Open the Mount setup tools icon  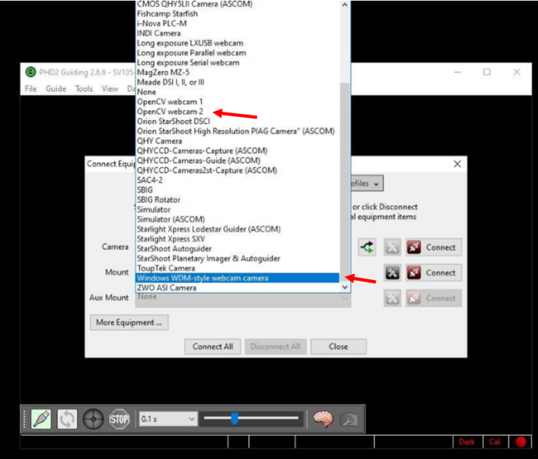click(x=392, y=273)
